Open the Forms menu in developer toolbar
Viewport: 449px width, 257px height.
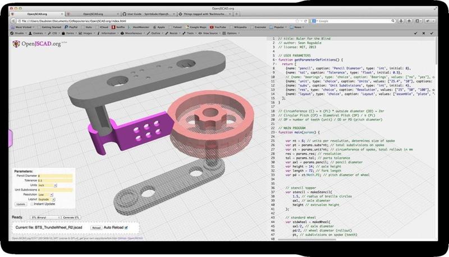(69, 33)
